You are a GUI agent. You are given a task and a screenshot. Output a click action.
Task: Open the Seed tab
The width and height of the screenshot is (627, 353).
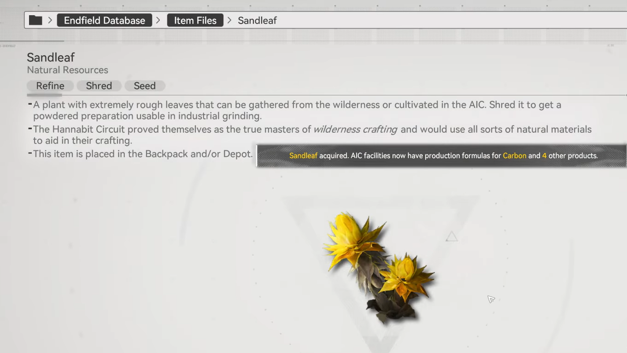tap(145, 86)
